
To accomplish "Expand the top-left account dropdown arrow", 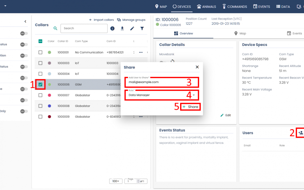I will [x=5, y=6].
